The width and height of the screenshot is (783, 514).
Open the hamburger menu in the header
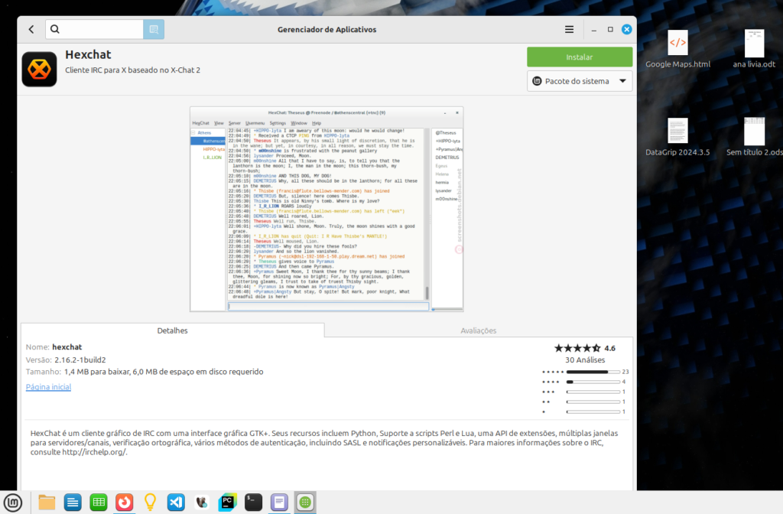(x=569, y=29)
